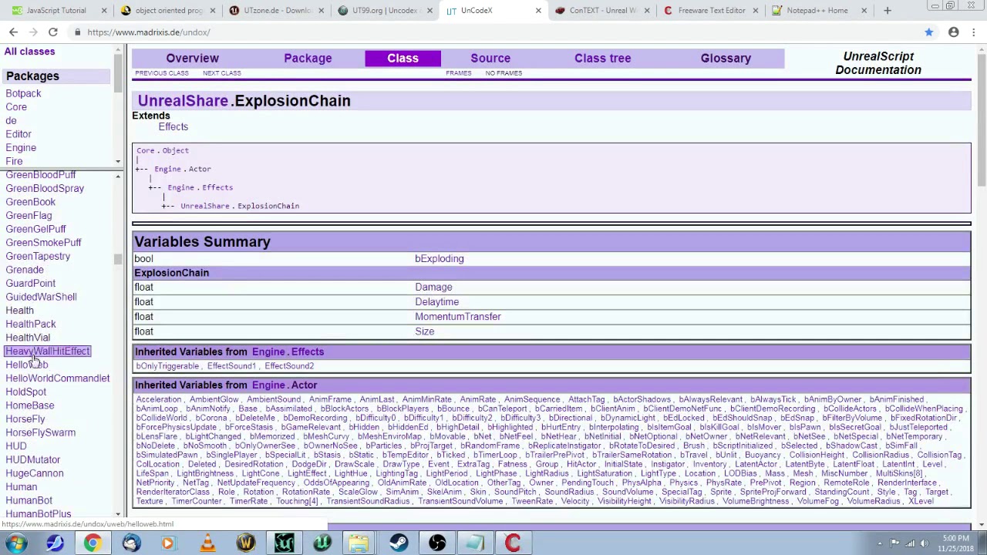The width and height of the screenshot is (987, 555).
Task: Bookmark this page with the star icon
Action: (x=929, y=32)
